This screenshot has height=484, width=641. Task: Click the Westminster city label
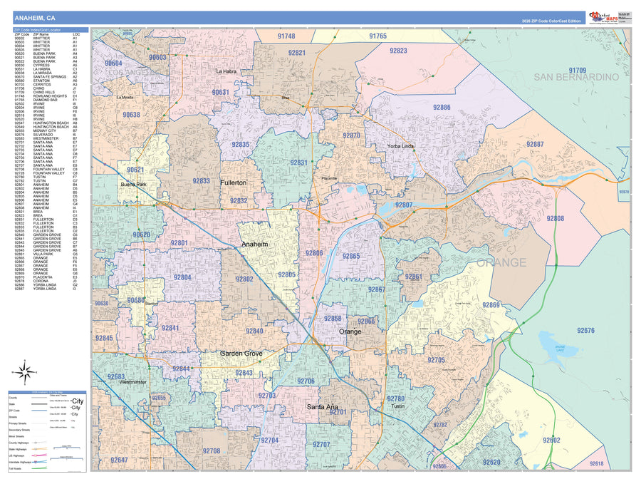133,382
